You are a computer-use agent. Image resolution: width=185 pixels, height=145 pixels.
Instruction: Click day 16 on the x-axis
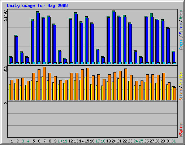point(92,141)
